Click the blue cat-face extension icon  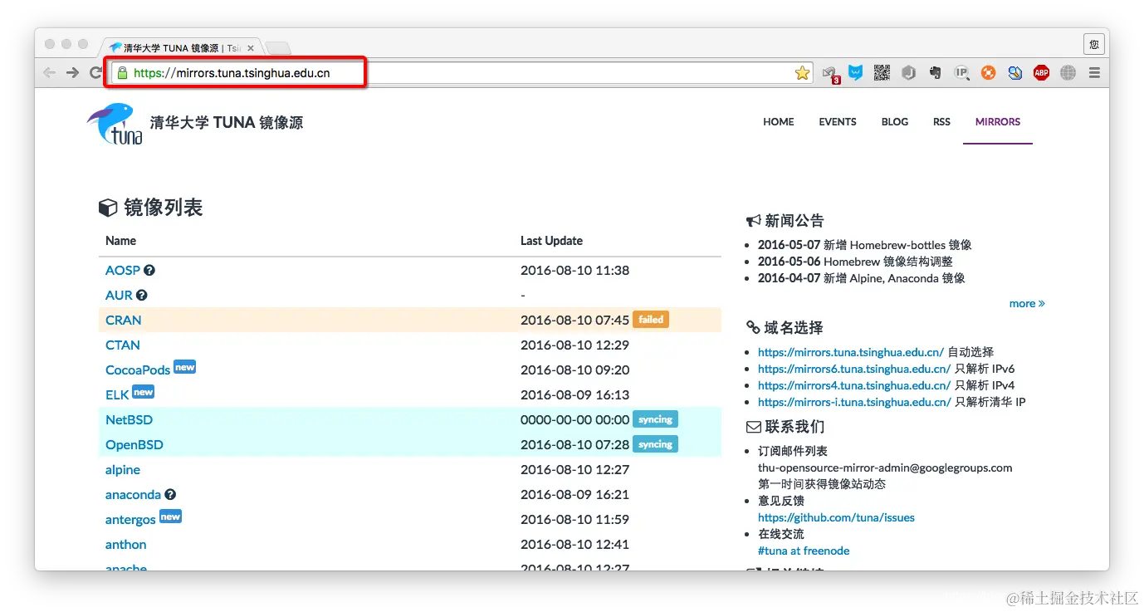[855, 73]
